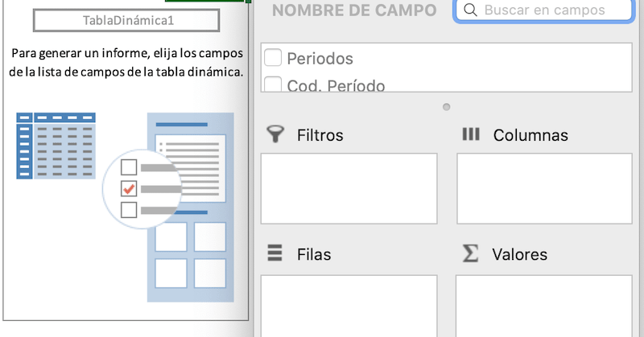Click the Filtros funnel icon
The width and height of the screenshot is (644, 337).
coord(275,134)
